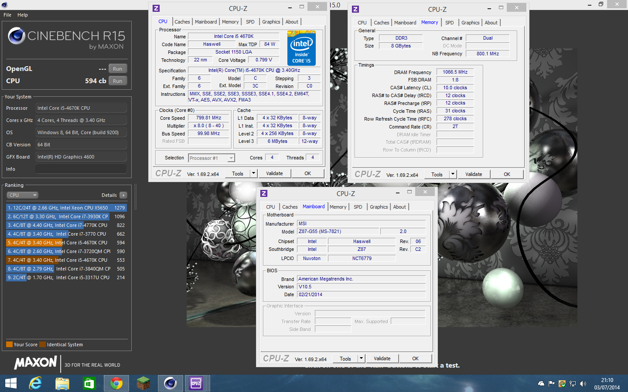628x392 pixels.
Task: Switch to Cinebench taskbar icon
Action: coord(170,383)
